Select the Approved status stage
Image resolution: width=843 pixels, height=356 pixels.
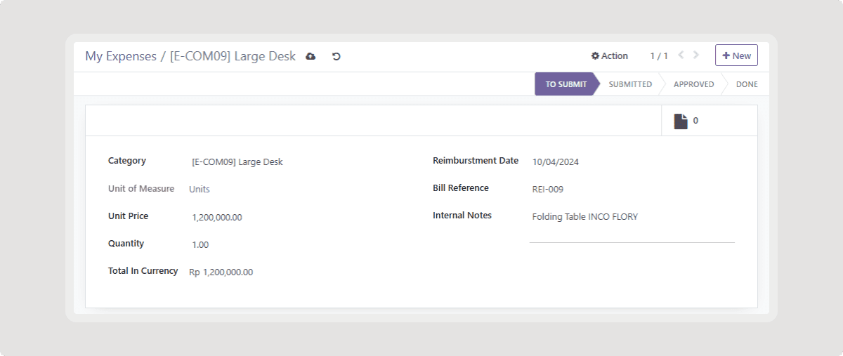point(693,84)
